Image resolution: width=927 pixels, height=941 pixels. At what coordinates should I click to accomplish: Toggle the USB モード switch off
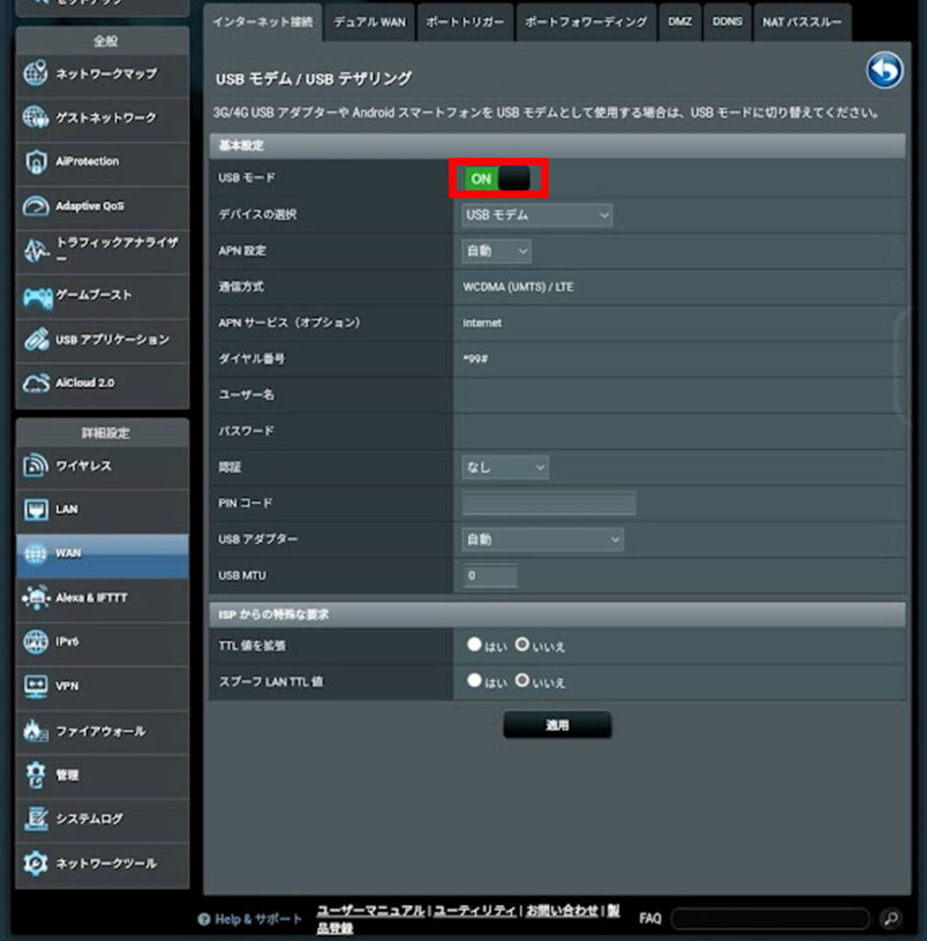(497, 178)
